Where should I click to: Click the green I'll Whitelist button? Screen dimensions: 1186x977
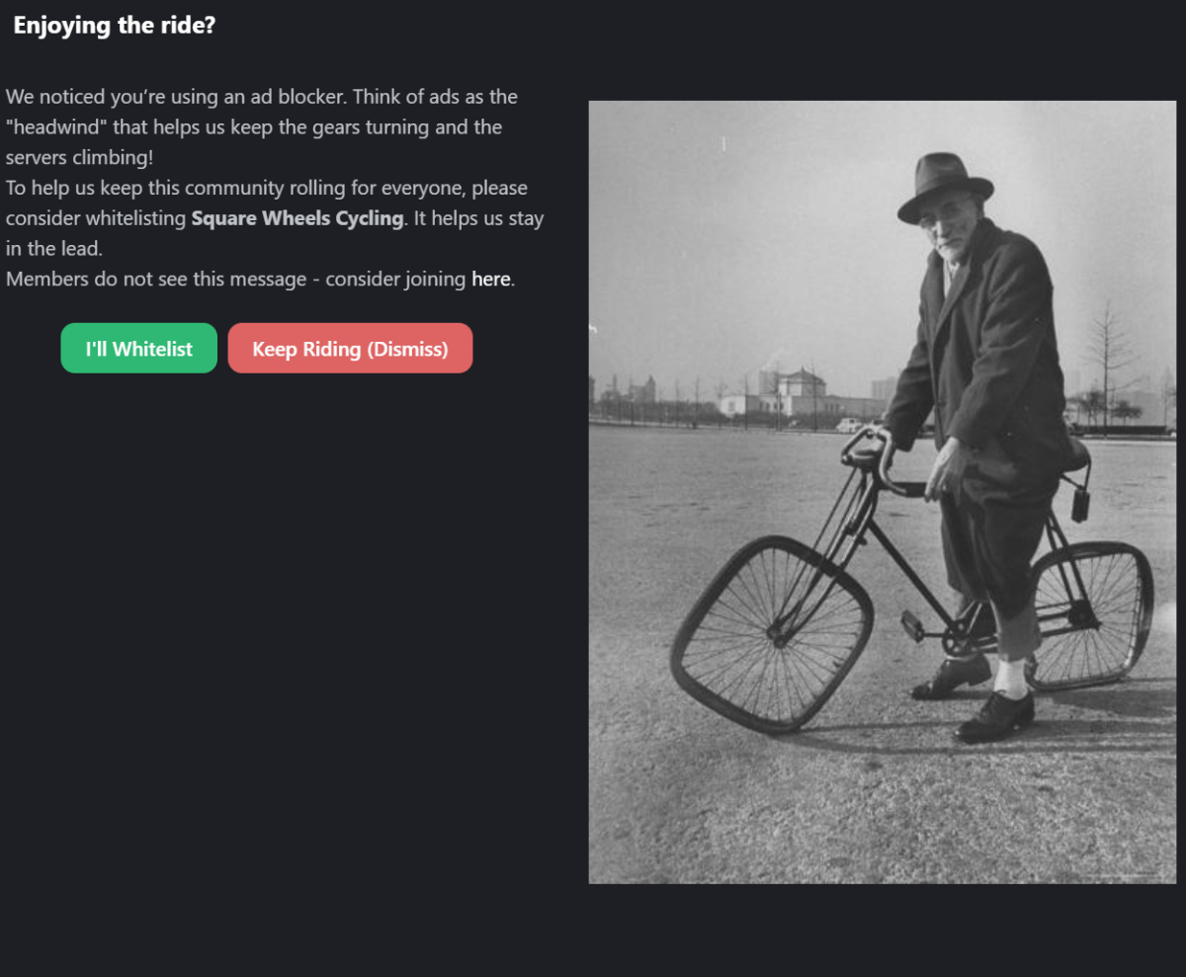click(138, 349)
